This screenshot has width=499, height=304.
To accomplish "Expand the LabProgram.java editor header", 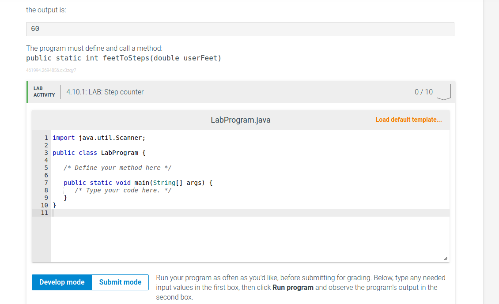I will tap(241, 120).
